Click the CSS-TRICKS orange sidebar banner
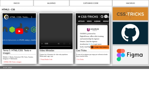This screenshot has width=149, height=111. [x=130, y=14]
